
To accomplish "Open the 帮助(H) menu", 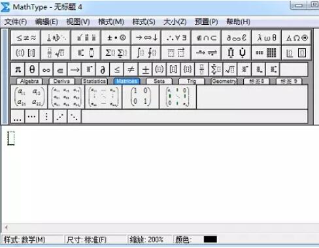I will point(238,22).
